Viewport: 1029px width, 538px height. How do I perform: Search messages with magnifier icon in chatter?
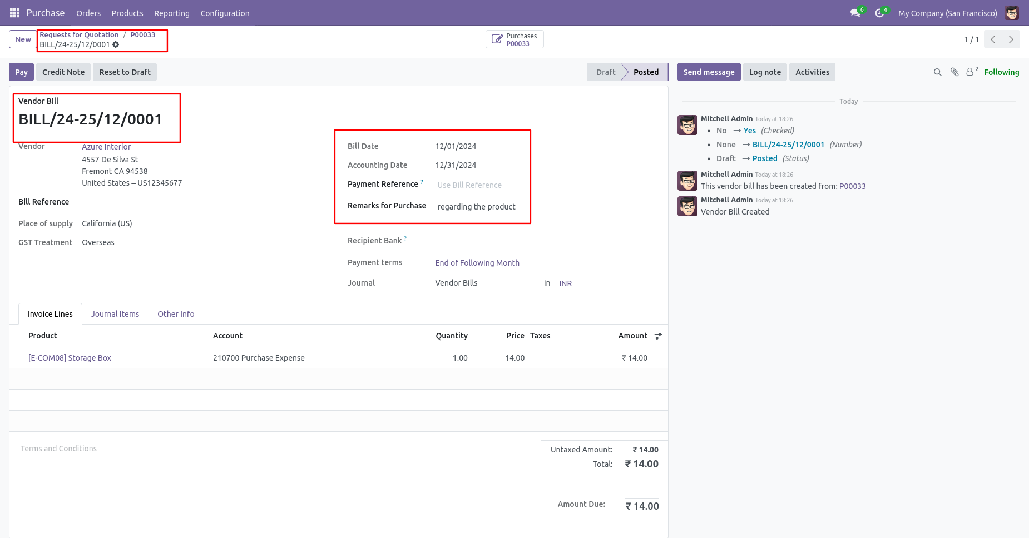[937, 72]
